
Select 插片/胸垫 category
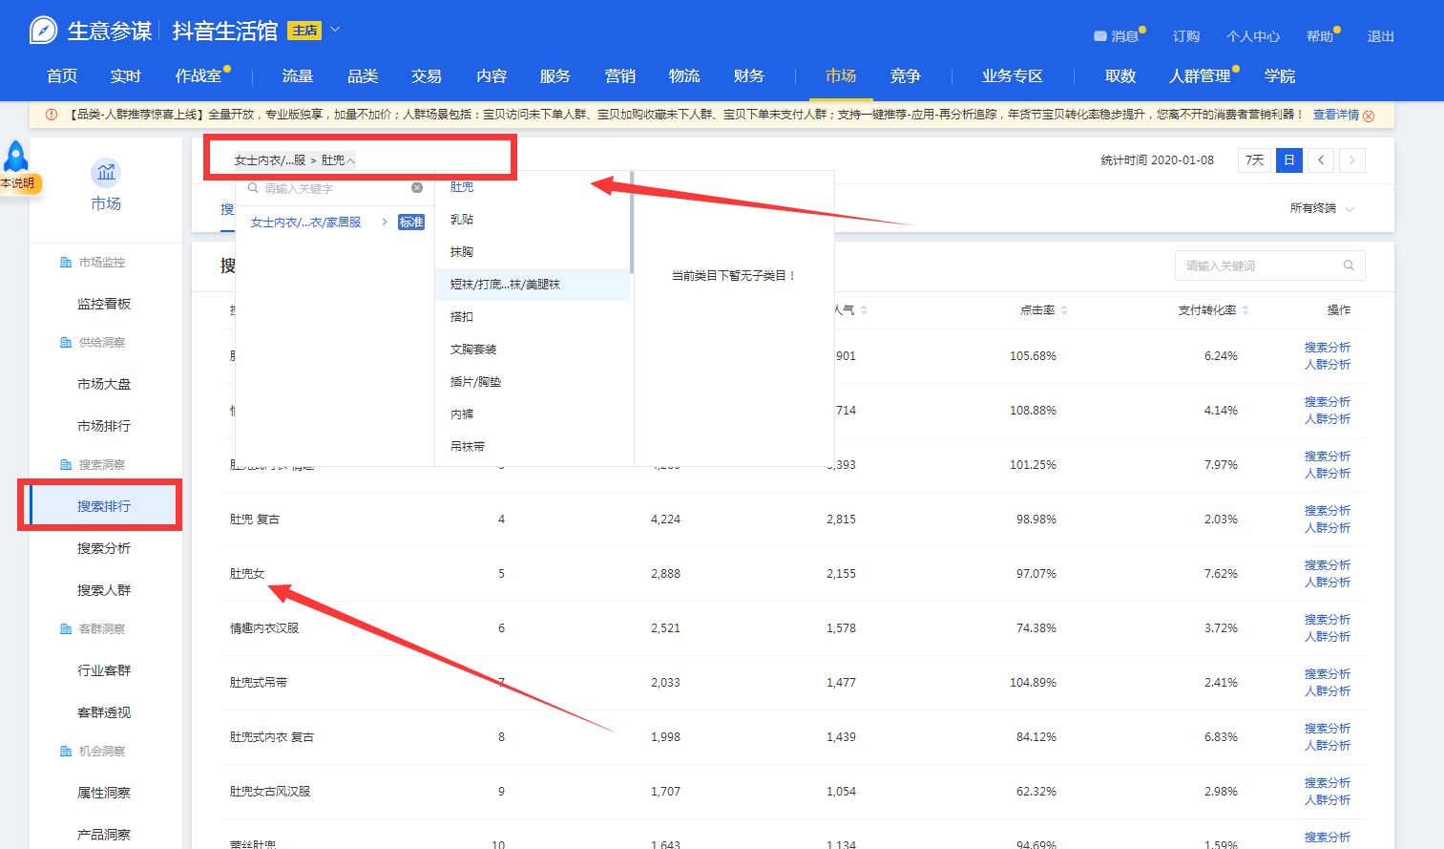(475, 382)
